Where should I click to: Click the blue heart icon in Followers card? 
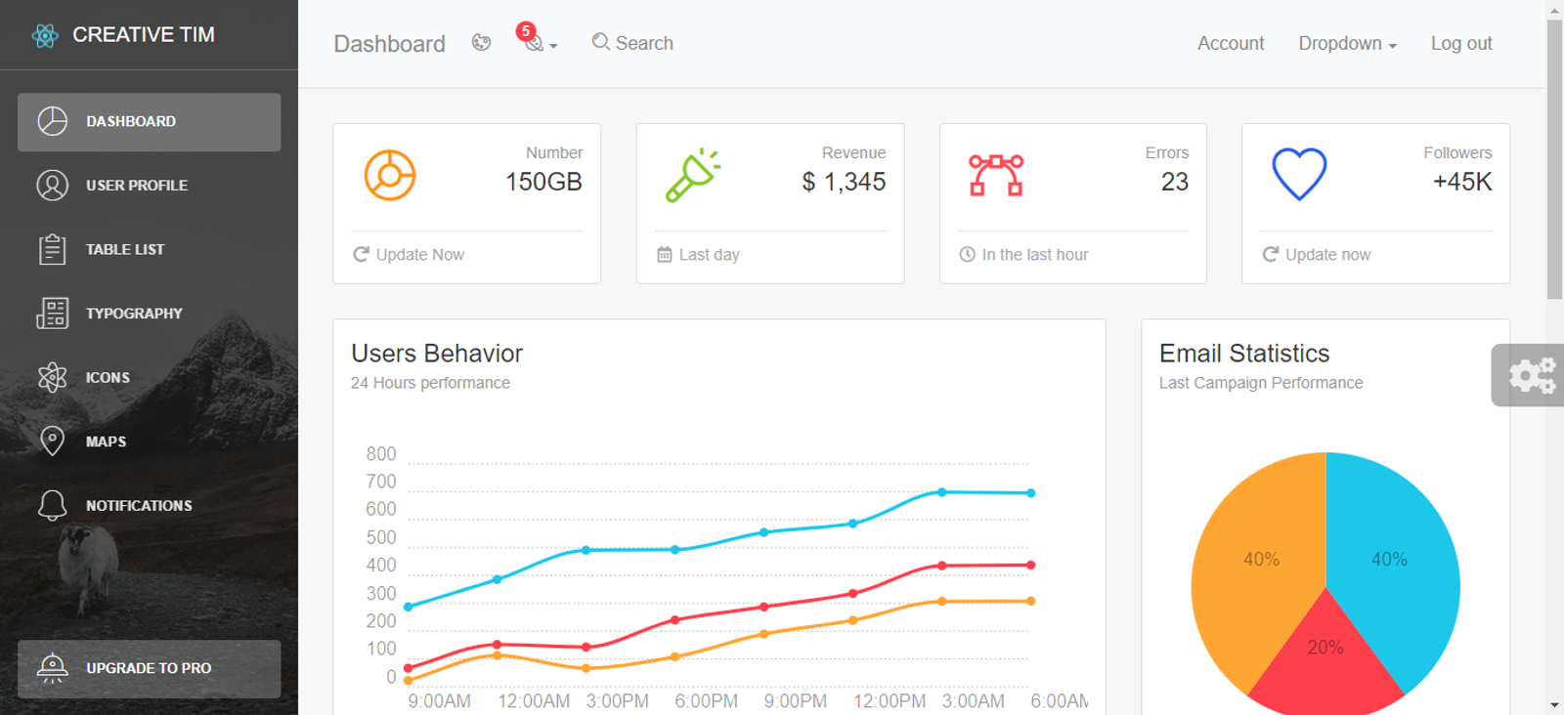point(1299,175)
